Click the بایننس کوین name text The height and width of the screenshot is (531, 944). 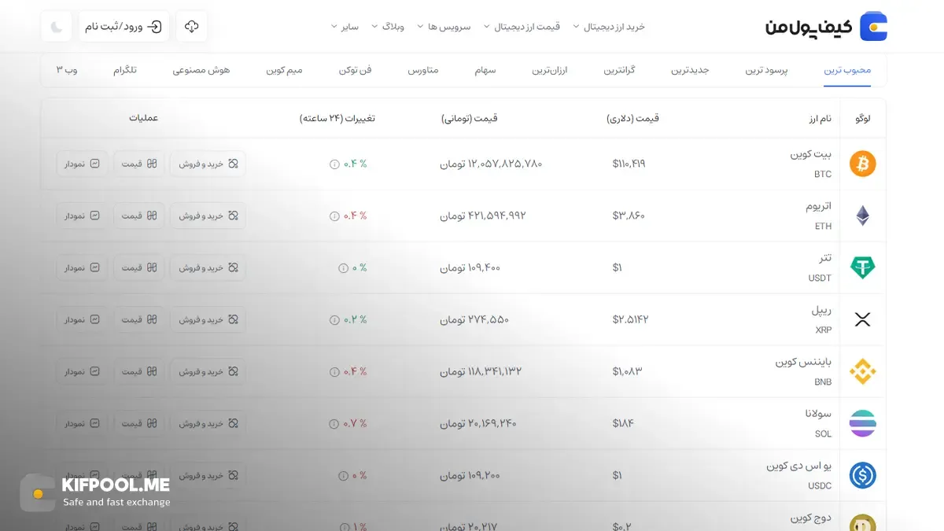click(803, 362)
